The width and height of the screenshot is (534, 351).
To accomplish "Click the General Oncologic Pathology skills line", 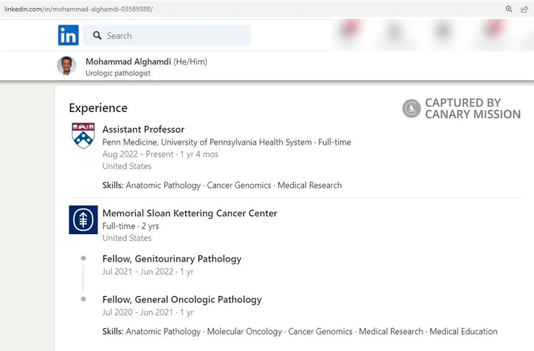I will click(x=300, y=332).
